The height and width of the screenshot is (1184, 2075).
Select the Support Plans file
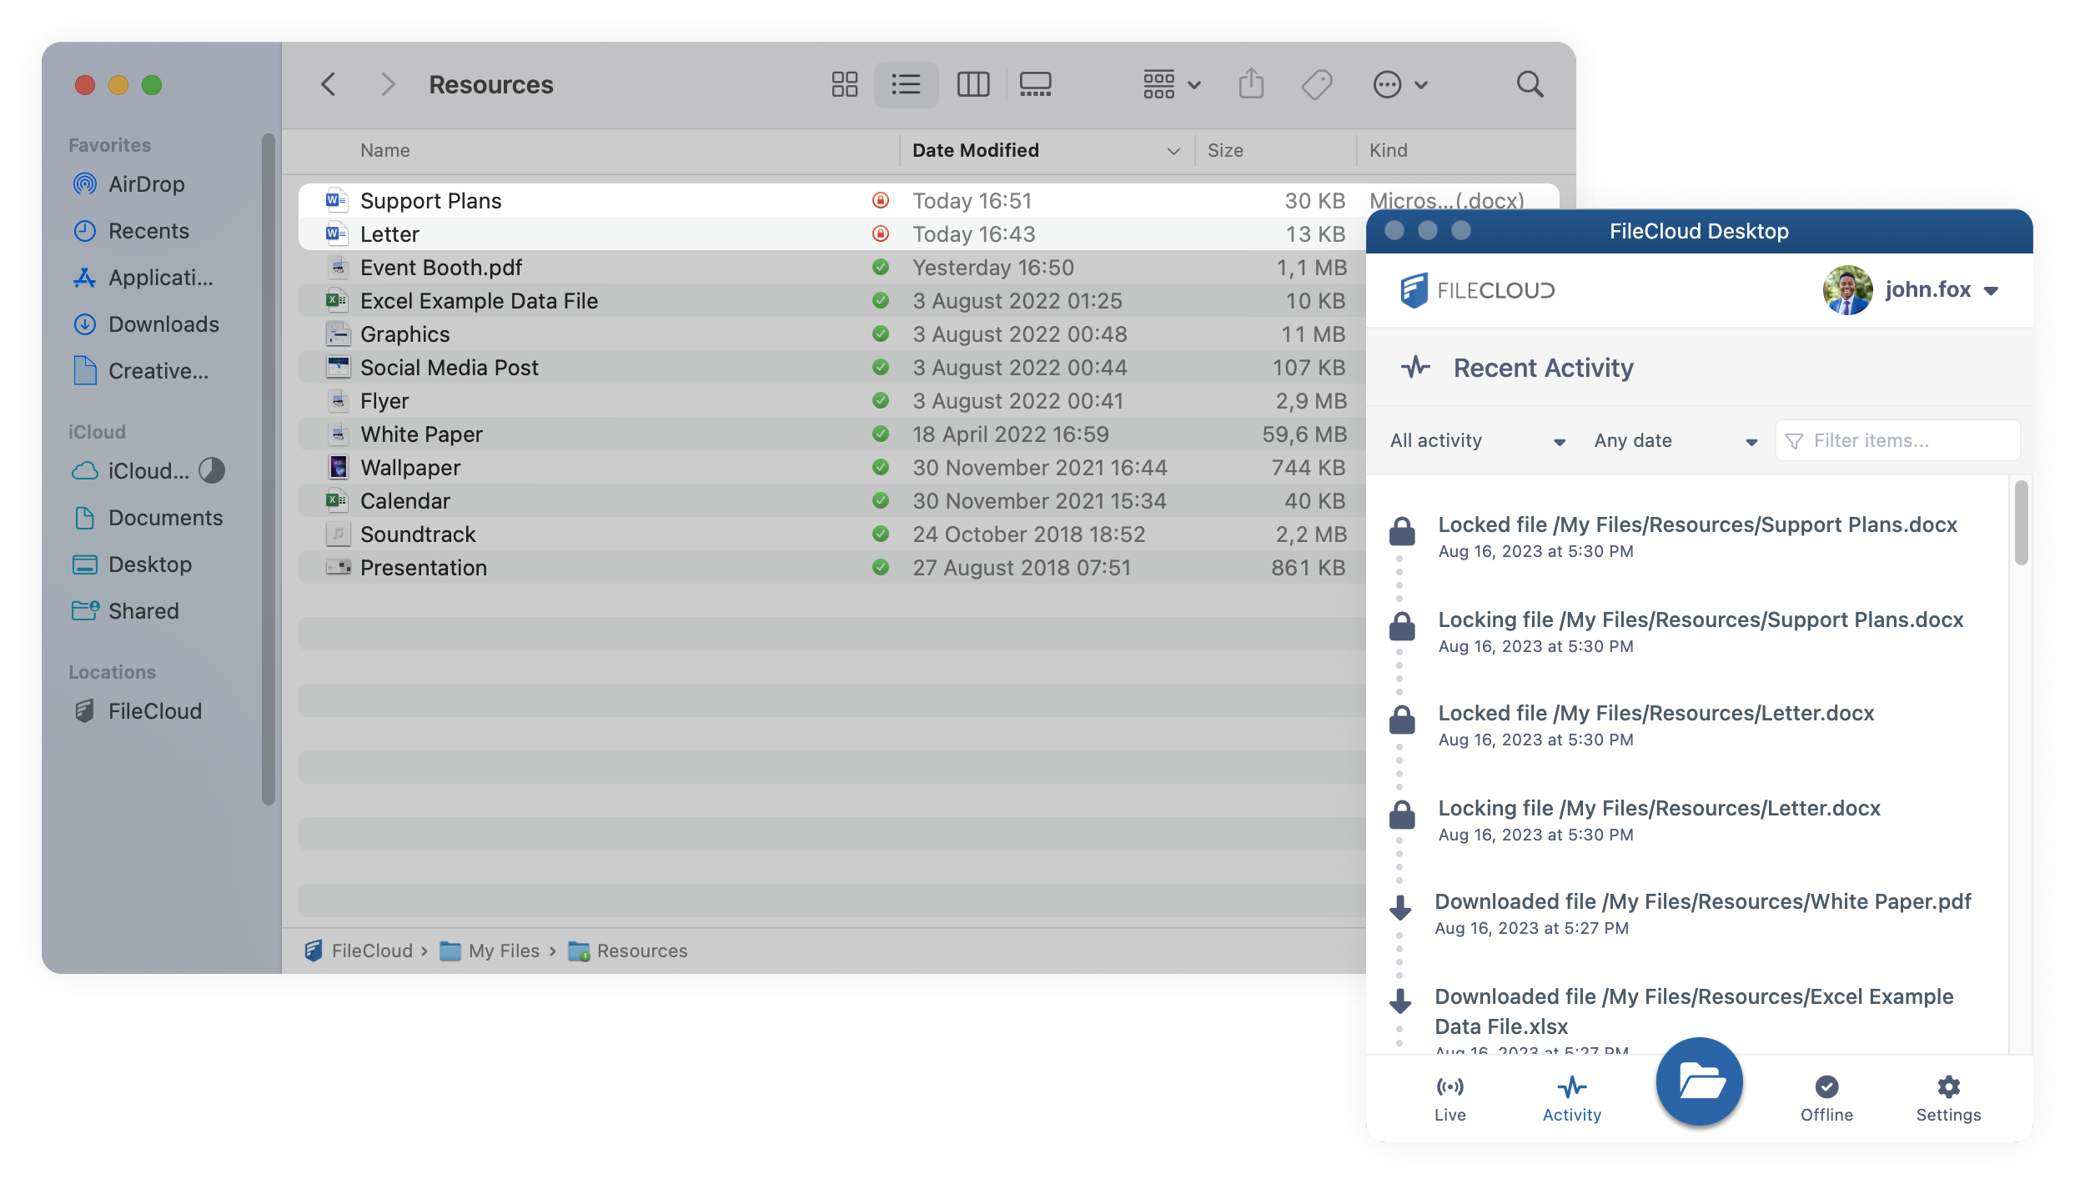(x=430, y=201)
